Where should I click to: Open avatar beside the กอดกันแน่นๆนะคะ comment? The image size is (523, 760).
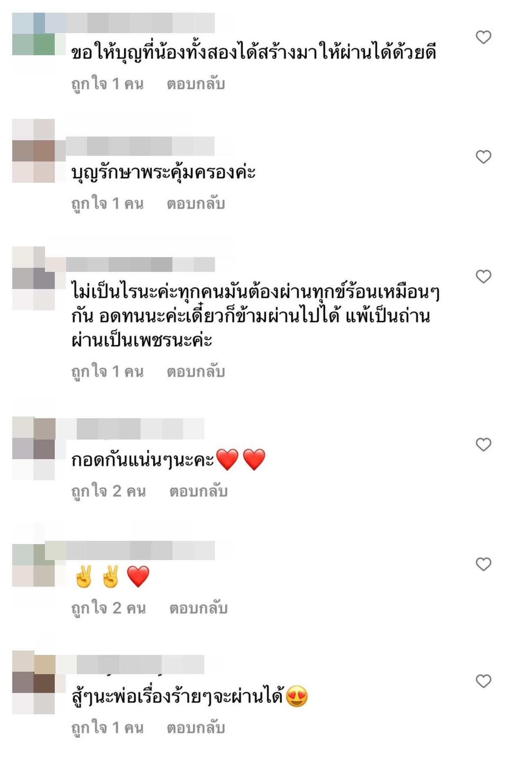tap(34, 448)
